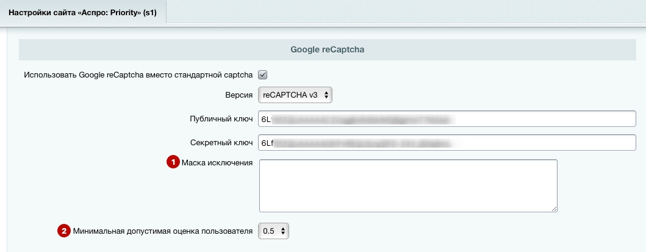This screenshot has height=252, width=646.
Task: Click the Google reCaptcha section header
Action: [x=328, y=50]
